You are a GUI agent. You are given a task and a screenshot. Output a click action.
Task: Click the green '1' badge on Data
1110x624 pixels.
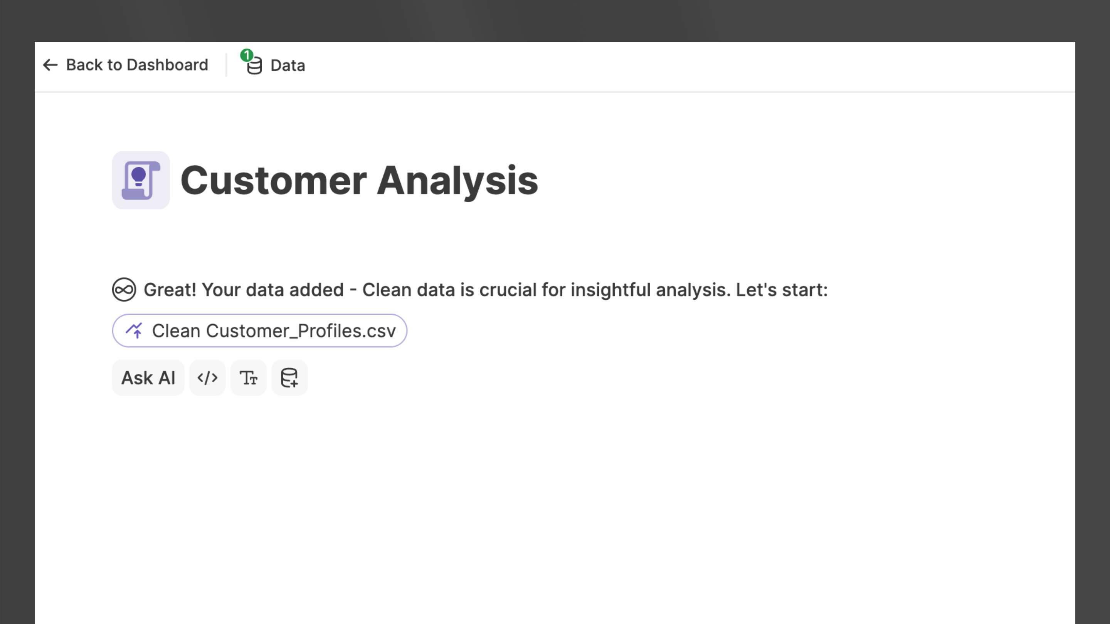247,55
